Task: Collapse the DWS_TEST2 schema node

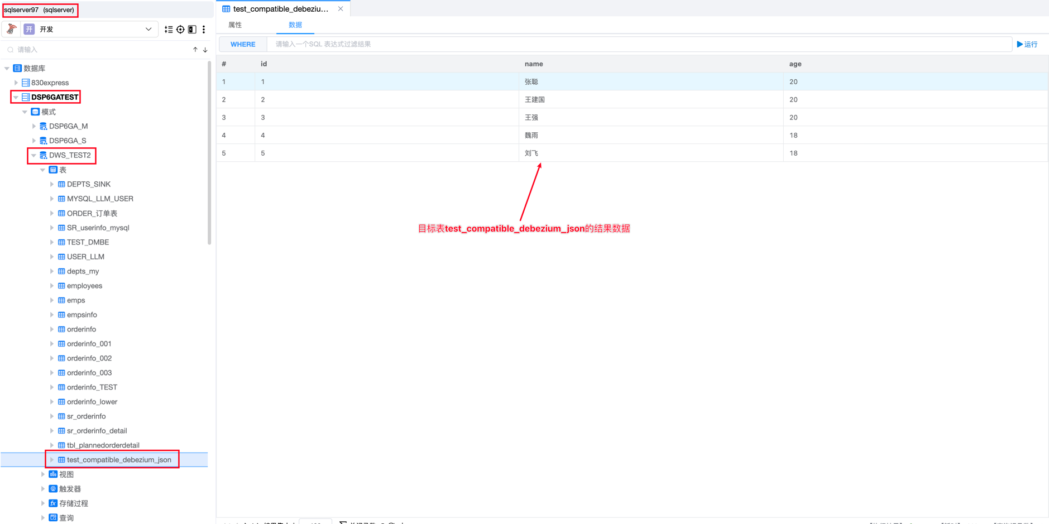Action: (33, 155)
